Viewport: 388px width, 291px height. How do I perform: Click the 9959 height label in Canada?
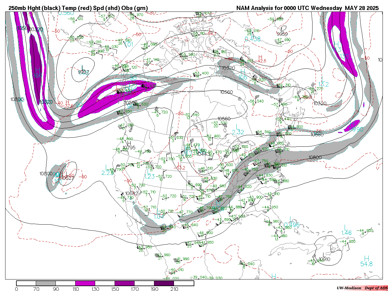(x=282, y=34)
